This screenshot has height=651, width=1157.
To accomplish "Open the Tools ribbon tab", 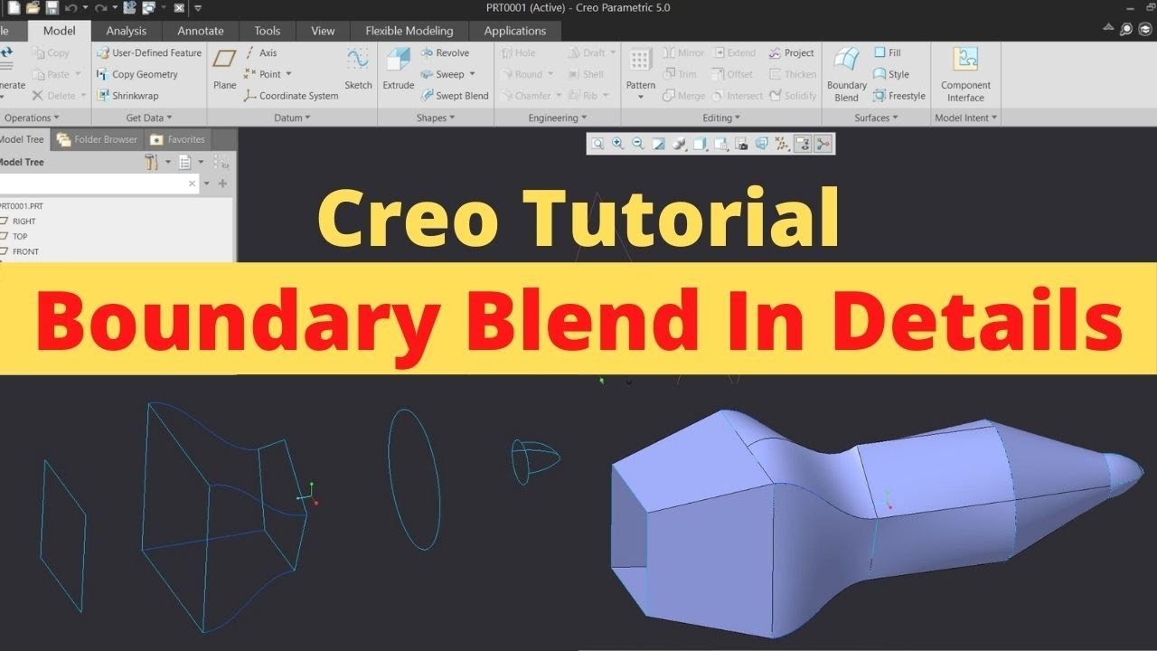I will [x=268, y=31].
